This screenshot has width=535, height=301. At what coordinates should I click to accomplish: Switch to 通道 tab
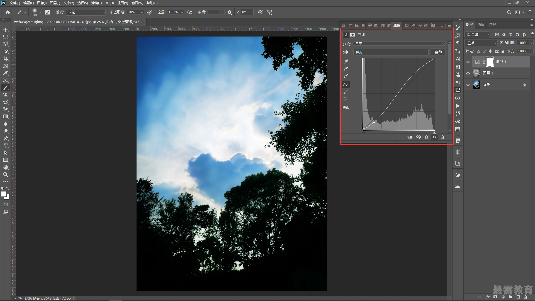pyautogui.click(x=481, y=25)
